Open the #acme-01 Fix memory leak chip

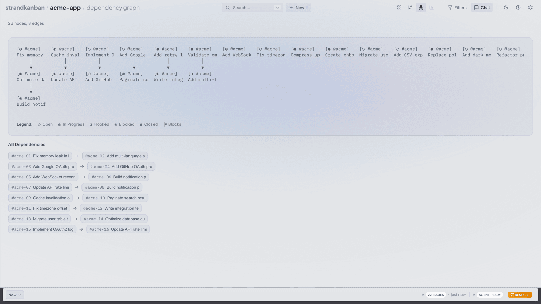point(40,156)
